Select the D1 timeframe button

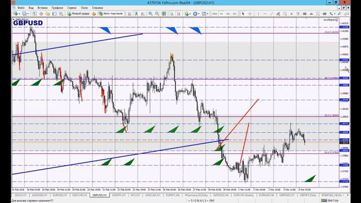[235, 14]
